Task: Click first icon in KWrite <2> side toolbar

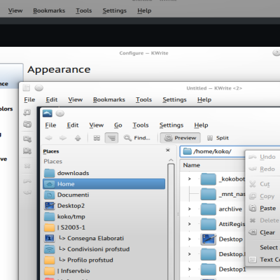Action: (27, 113)
